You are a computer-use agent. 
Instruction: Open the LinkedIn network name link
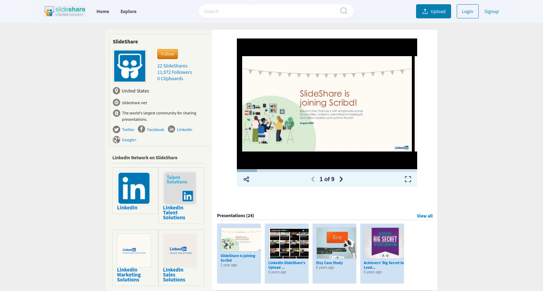click(127, 208)
